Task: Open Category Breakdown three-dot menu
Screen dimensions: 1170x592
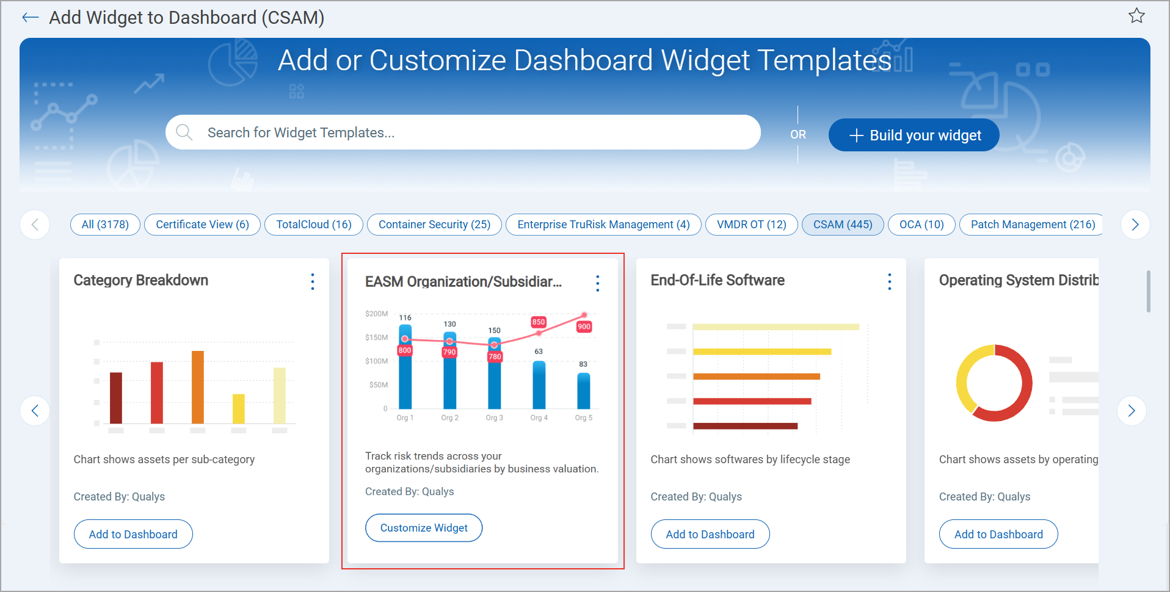Action: [x=313, y=281]
